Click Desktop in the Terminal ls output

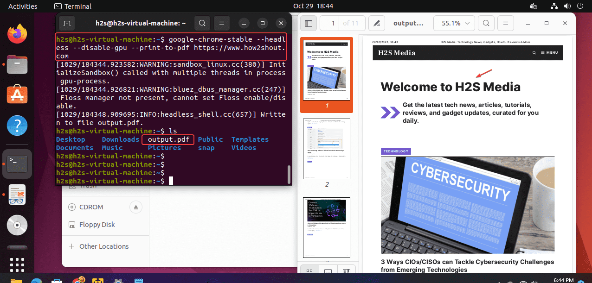71,139
